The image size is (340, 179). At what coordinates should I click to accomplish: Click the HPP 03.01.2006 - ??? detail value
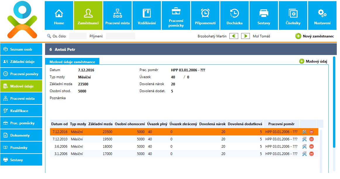coord(188,70)
